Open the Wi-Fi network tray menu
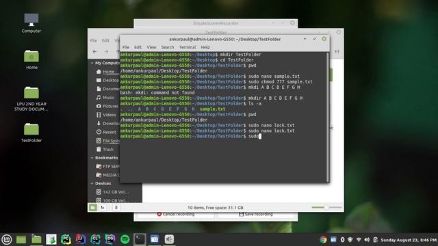 (359, 240)
